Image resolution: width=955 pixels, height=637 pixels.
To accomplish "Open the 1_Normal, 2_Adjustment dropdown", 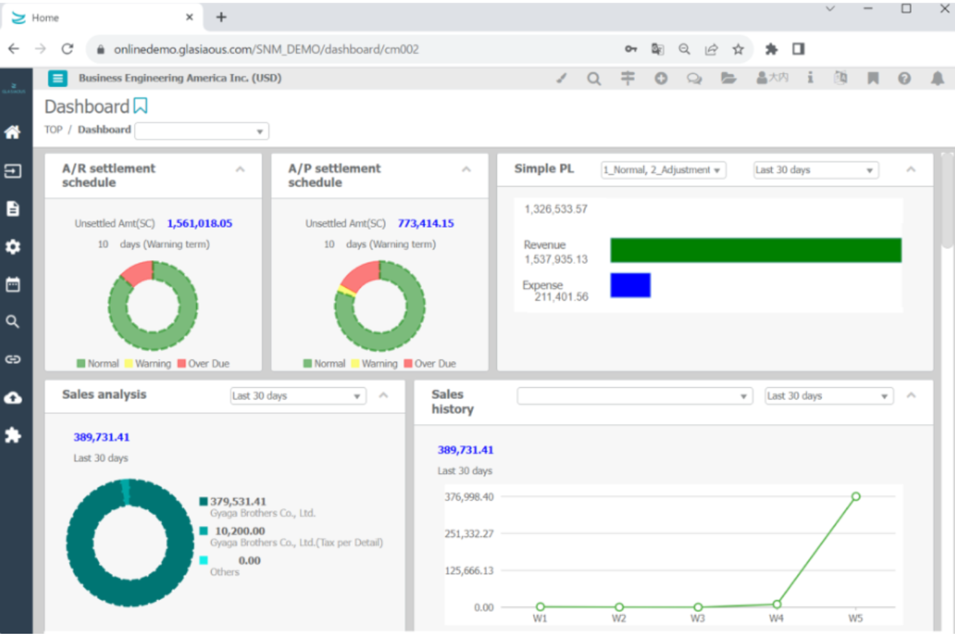I will pyautogui.click(x=663, y=170).
